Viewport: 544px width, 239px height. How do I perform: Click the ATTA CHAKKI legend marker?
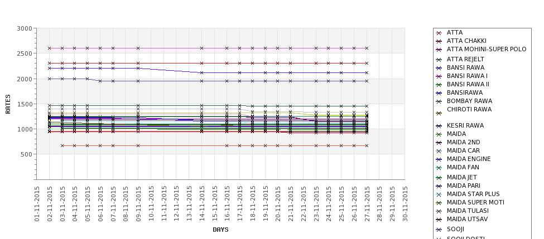click(x=439, y=41)
